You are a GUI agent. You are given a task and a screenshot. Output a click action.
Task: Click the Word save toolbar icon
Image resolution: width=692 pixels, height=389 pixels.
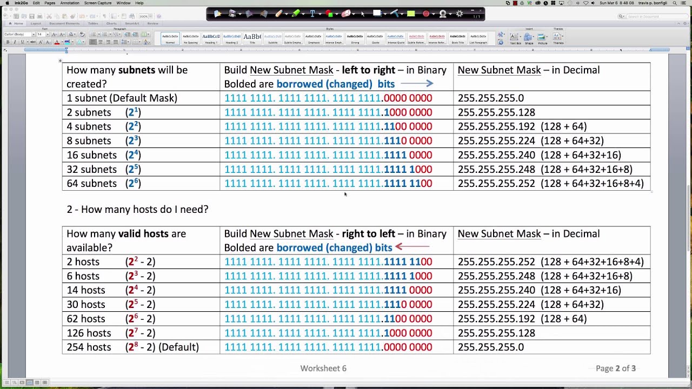pos(32,16)
